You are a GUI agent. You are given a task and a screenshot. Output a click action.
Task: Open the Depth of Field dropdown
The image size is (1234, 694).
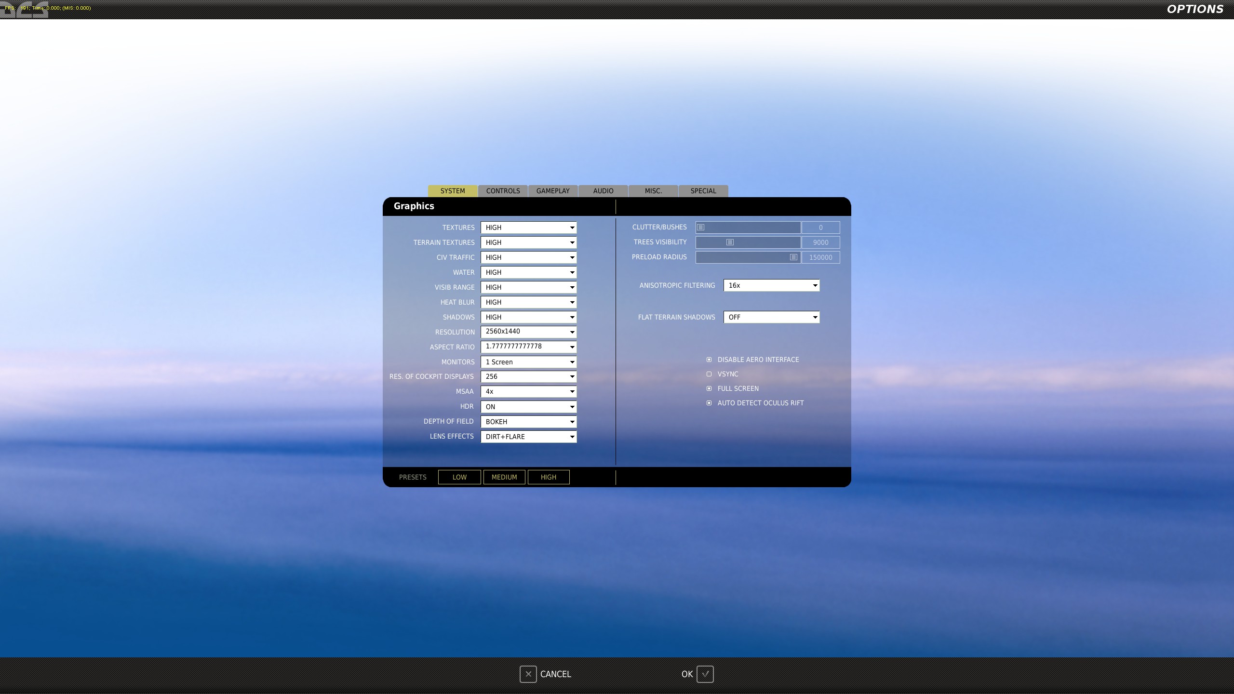pos(528,422)
